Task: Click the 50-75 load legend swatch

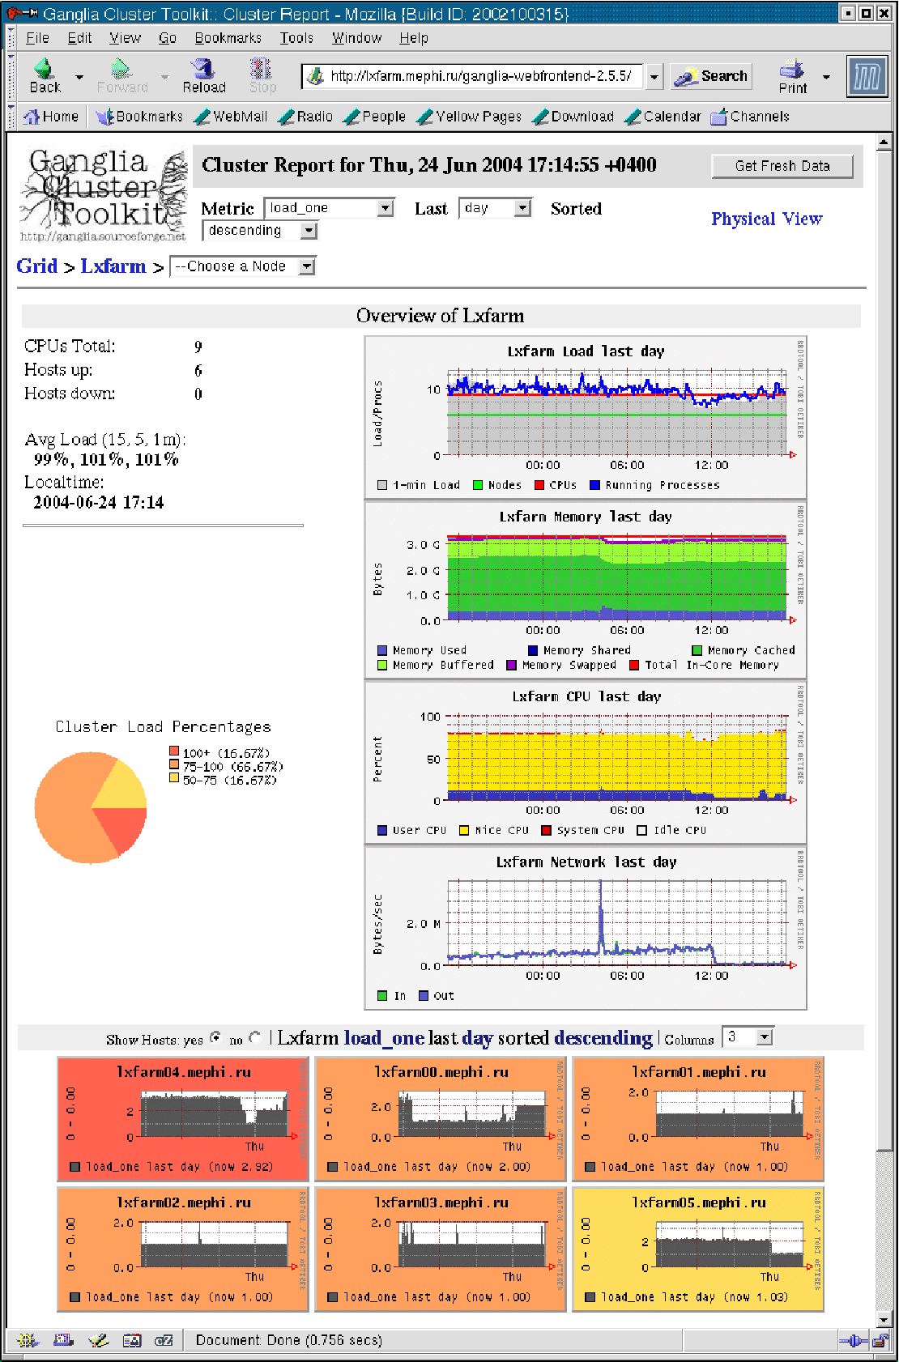Action: [x=174, y=778]
